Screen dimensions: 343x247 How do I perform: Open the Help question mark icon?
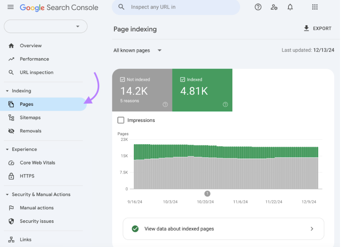258,7
